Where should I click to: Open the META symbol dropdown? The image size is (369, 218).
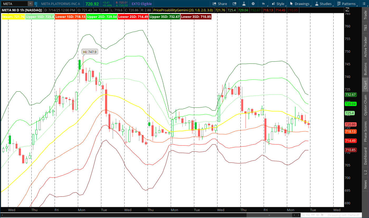pyautogui.click(x=30, y=3)
